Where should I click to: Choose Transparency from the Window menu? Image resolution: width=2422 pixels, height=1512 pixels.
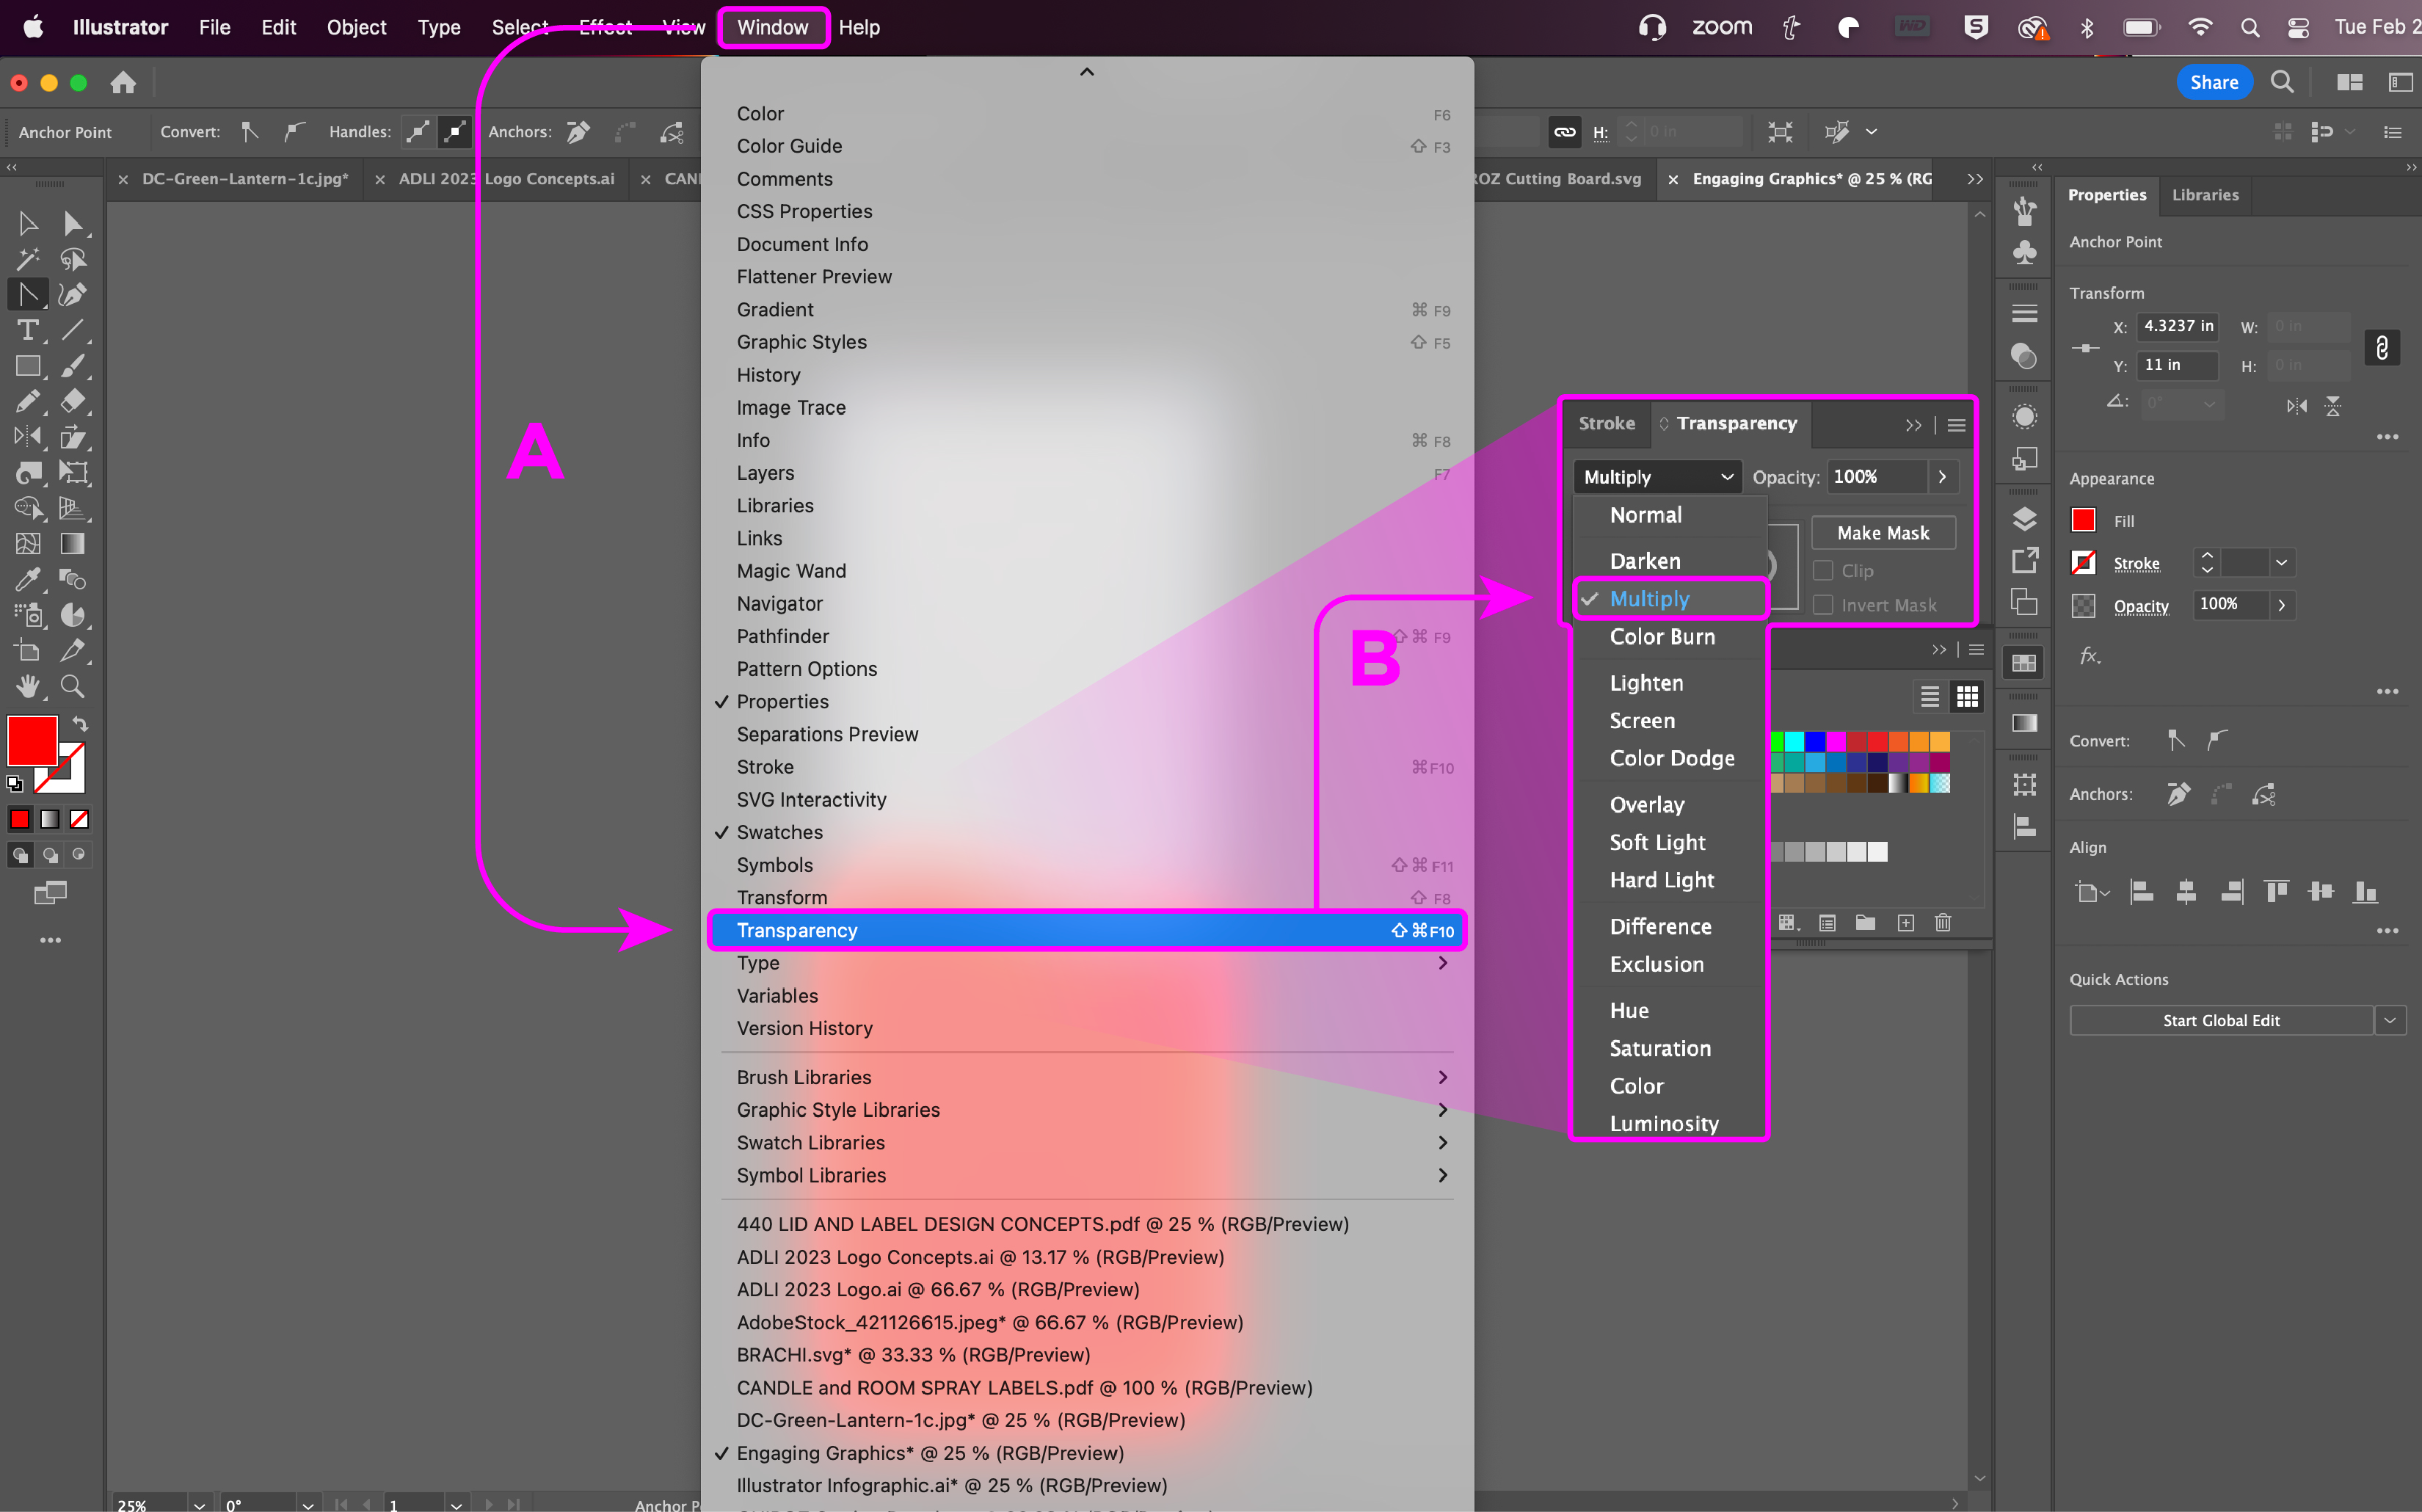pyautogui.click(x=797, y=930)
